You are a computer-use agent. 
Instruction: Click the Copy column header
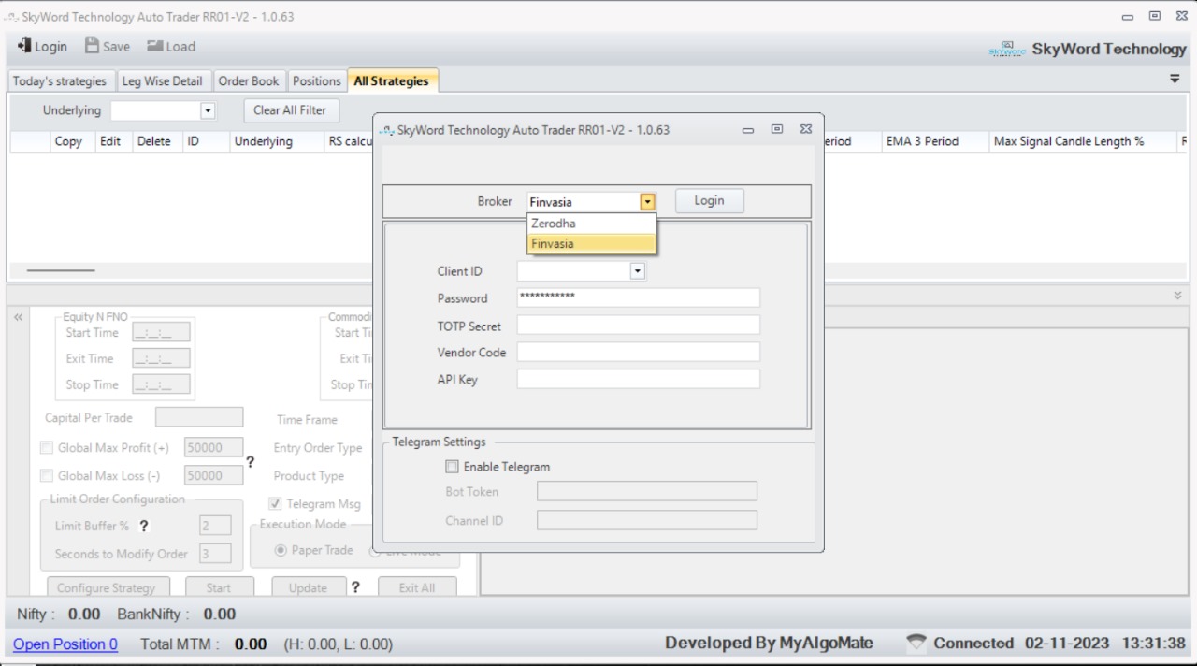[68, 141]
